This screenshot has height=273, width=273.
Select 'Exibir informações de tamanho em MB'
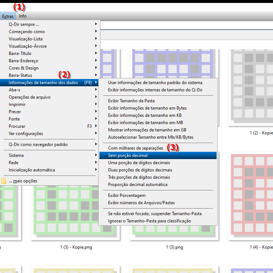tap(158, 123)
